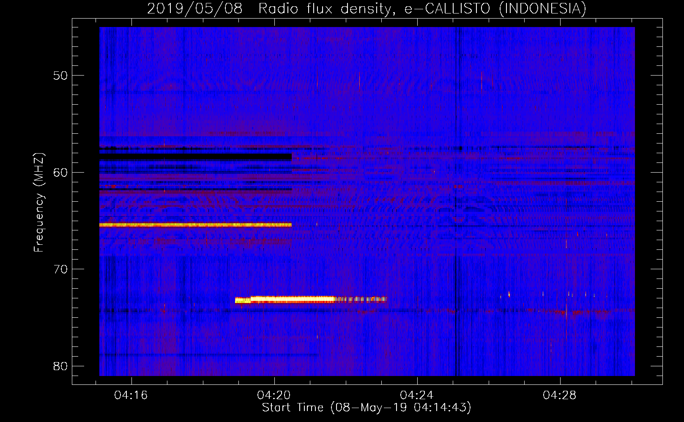Click the 'Start Time (08-May-19 04:14:43)' label
This screenshot has height=422, width=684.
point(367,408)
